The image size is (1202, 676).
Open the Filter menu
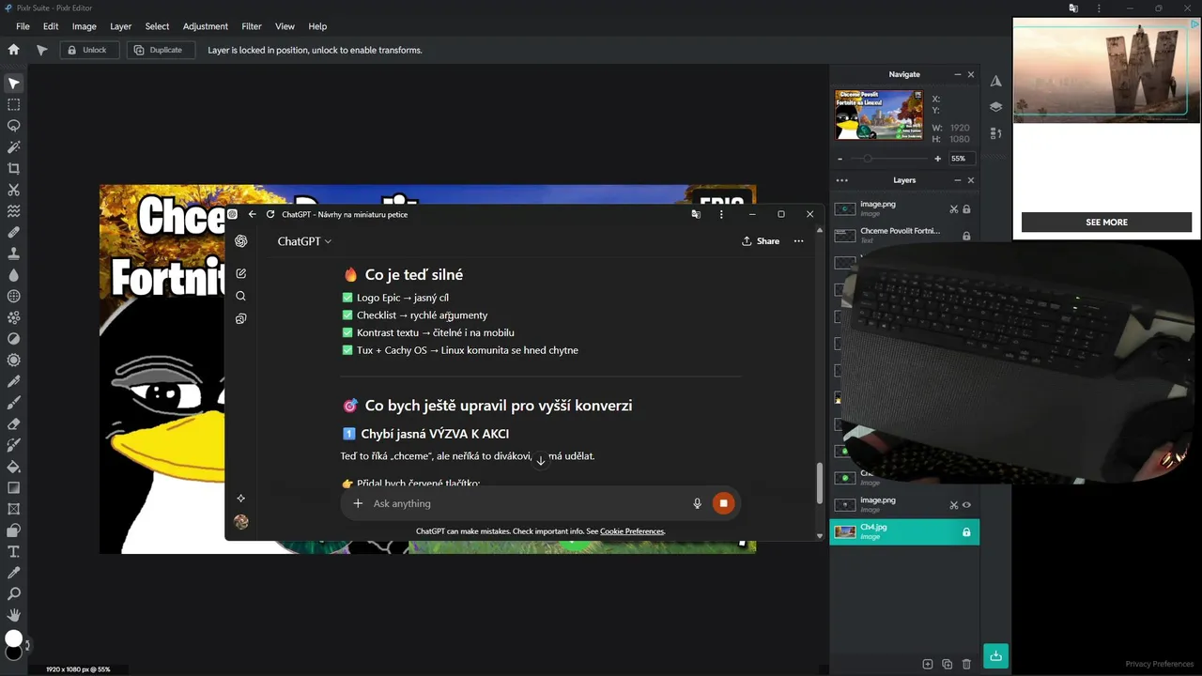click(x=252, y=26)
